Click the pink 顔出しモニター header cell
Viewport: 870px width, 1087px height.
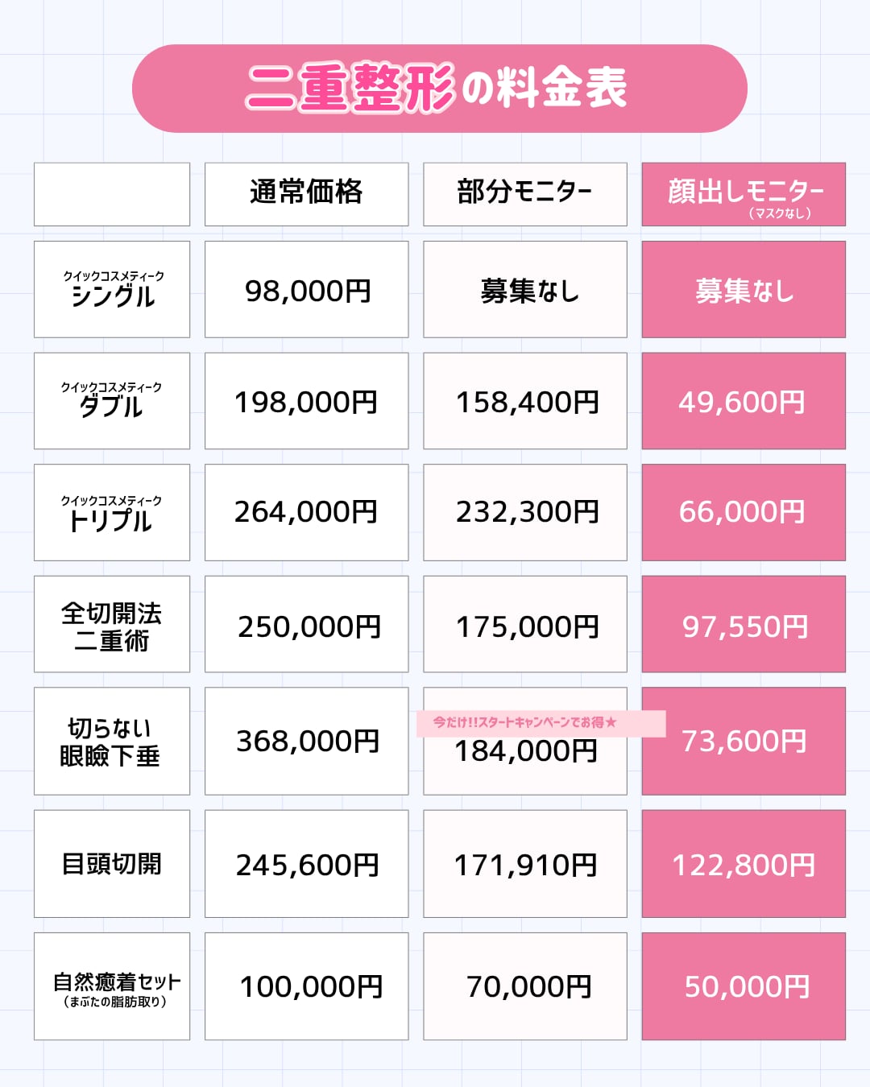[x=744, y=194]
